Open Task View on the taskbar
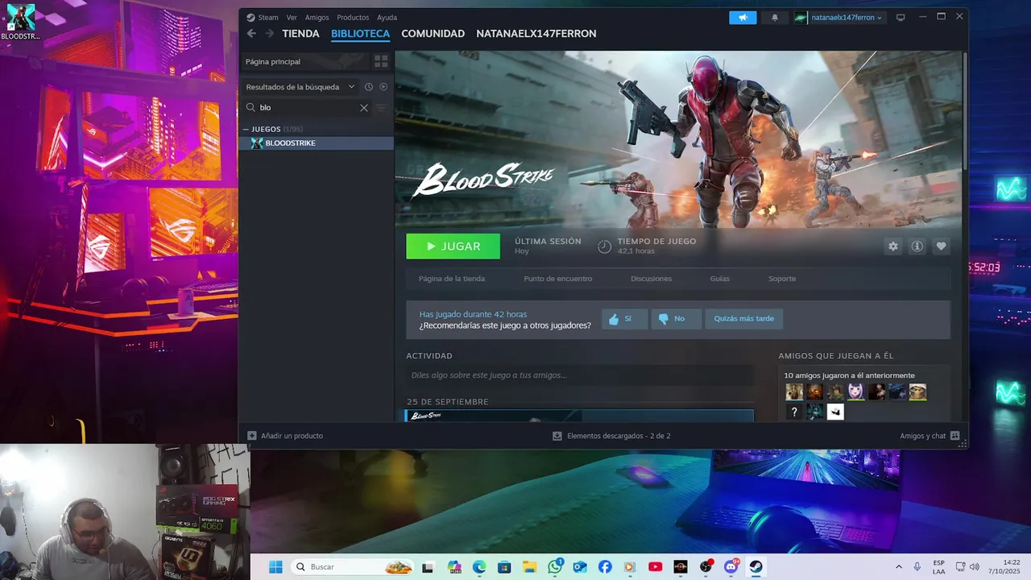This screenshot has width=1031, height=580. tap(428, 567)
